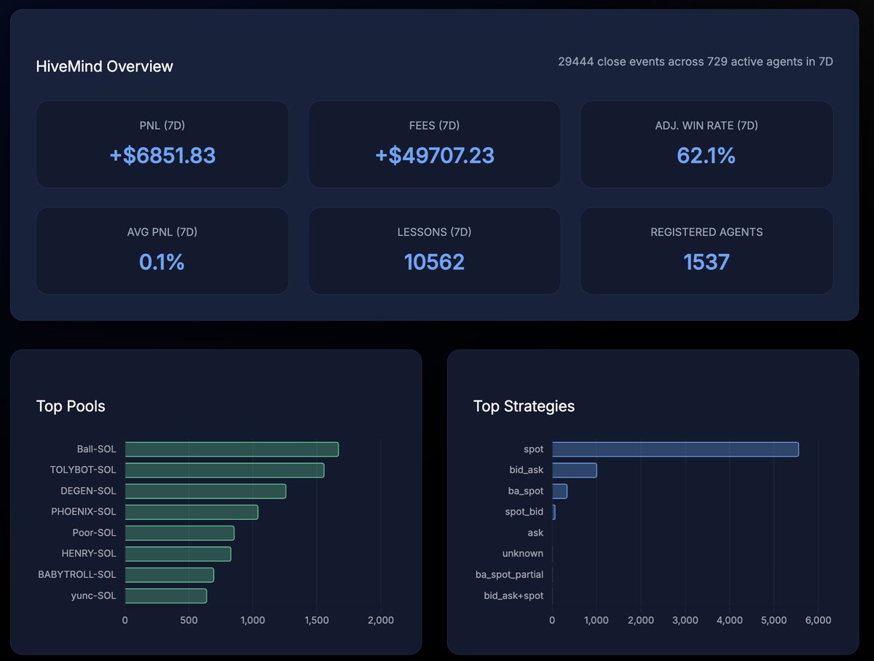The width and height of the screenshot is (874, 661).
Task: Select the PHOENIX-SOL bar
Action: pos(192,512)
